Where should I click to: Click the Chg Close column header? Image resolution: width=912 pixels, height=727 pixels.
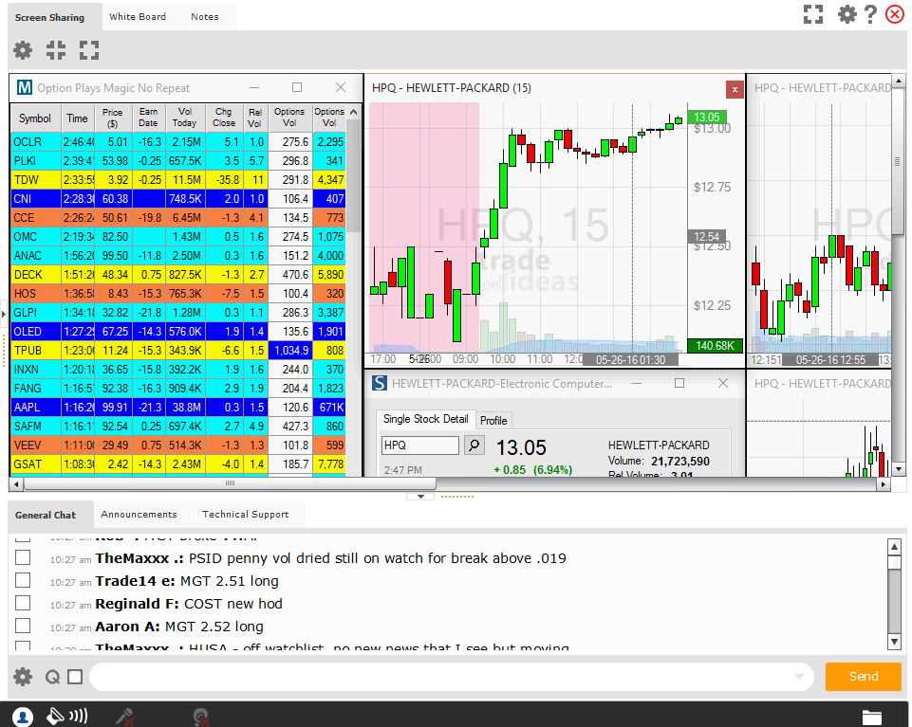point(224,118)
